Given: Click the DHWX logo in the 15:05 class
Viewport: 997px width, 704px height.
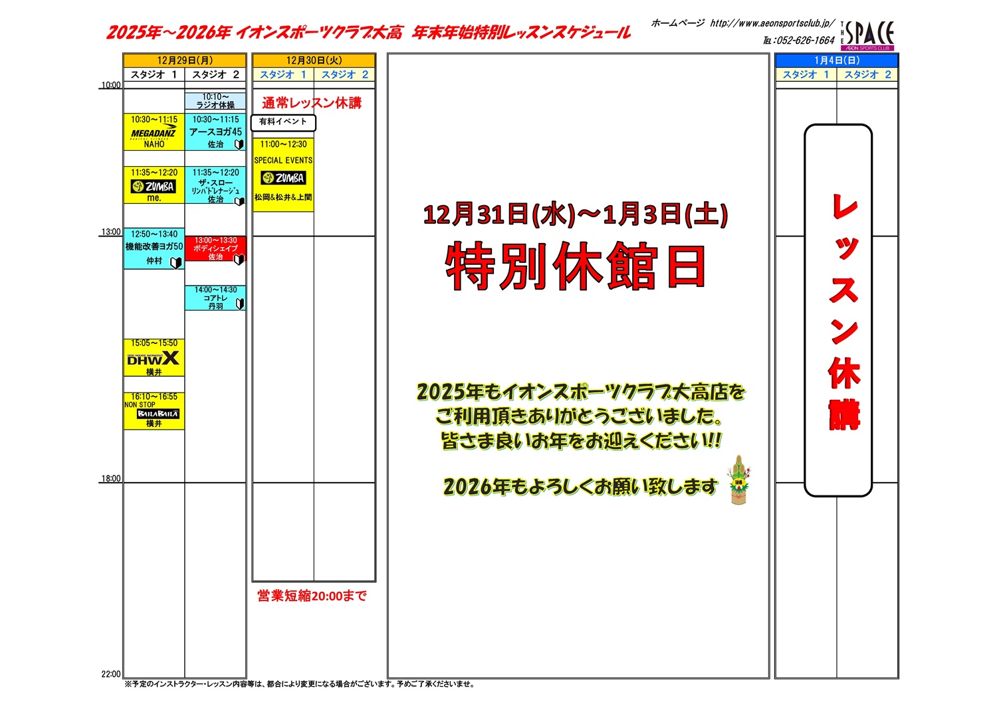Looking at the screenshot, I should tap(154, 359).
